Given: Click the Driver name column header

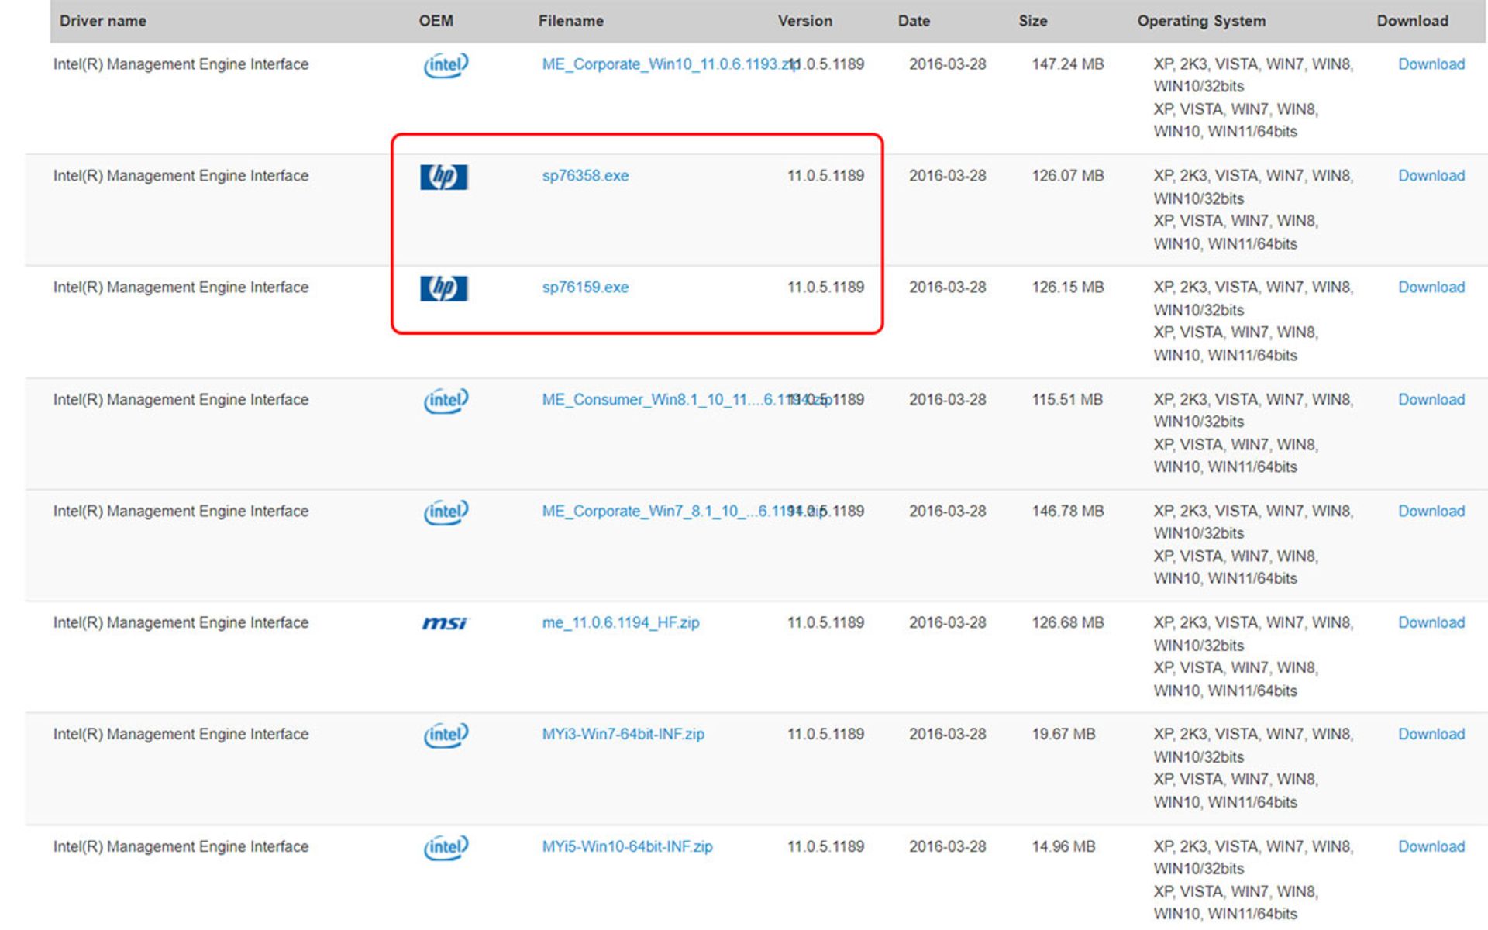Looking at the screenshot, I should tap(103, 21).
